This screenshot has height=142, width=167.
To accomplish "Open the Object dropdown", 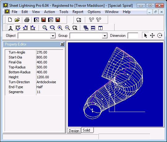I will pyautogui.click(x=53, y=36).
